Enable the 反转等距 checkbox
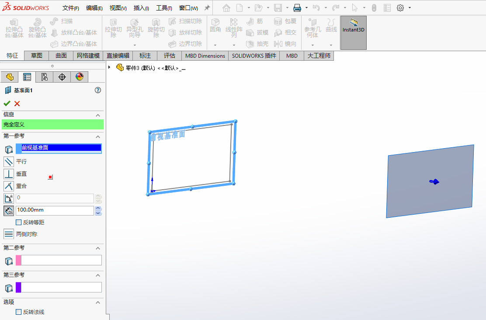Viewport: 486px width, 320px height. click(19, 223)
